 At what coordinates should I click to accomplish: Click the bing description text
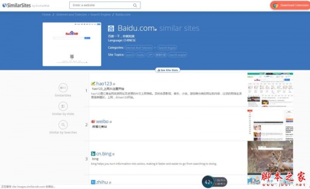coord(154,164)
